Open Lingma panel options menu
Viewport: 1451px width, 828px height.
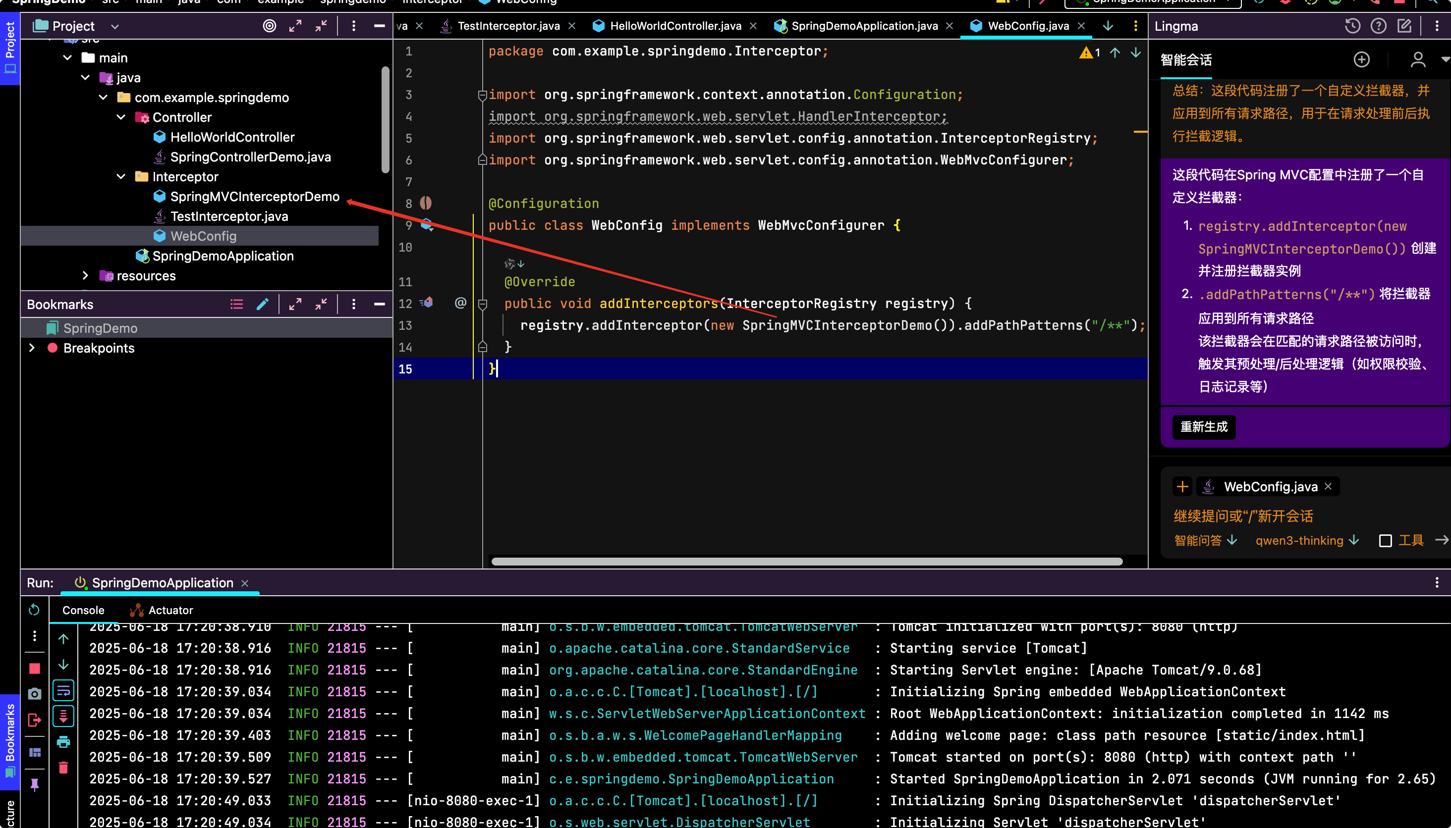click(1437, 26)
